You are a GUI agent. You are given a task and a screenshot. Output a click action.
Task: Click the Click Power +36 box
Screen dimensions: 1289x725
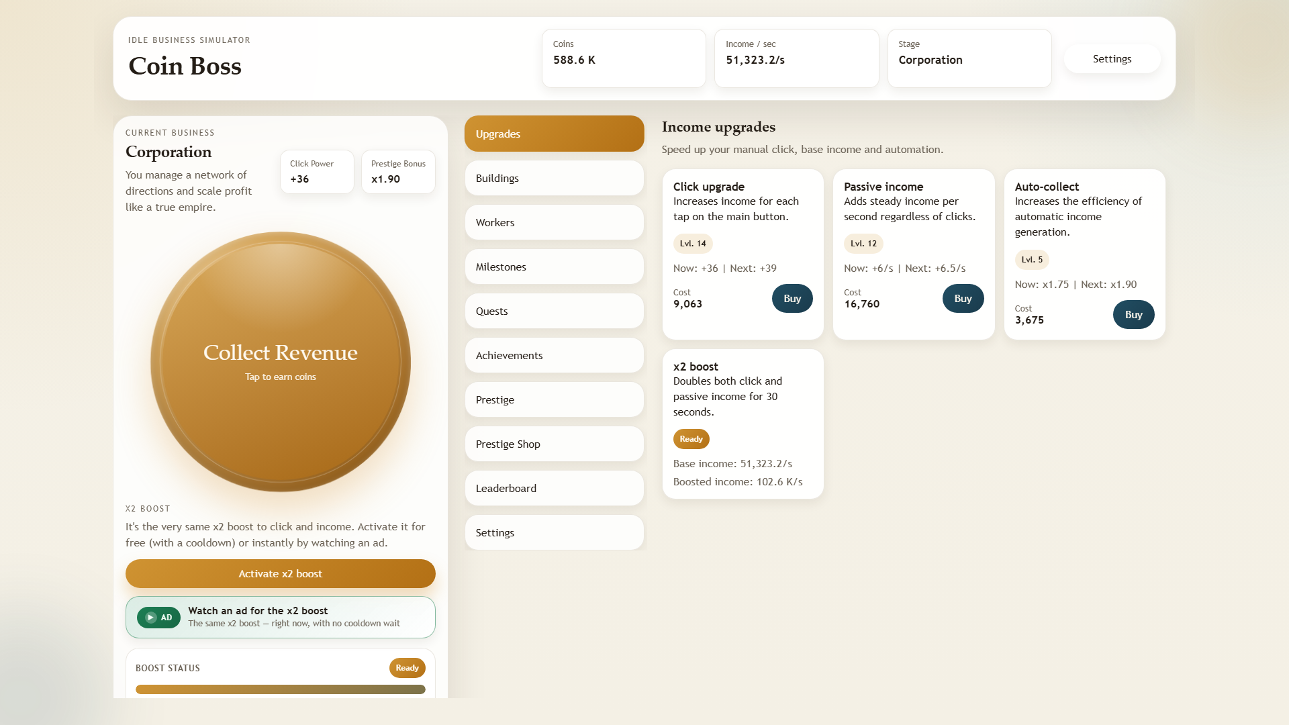click(317, 172)
